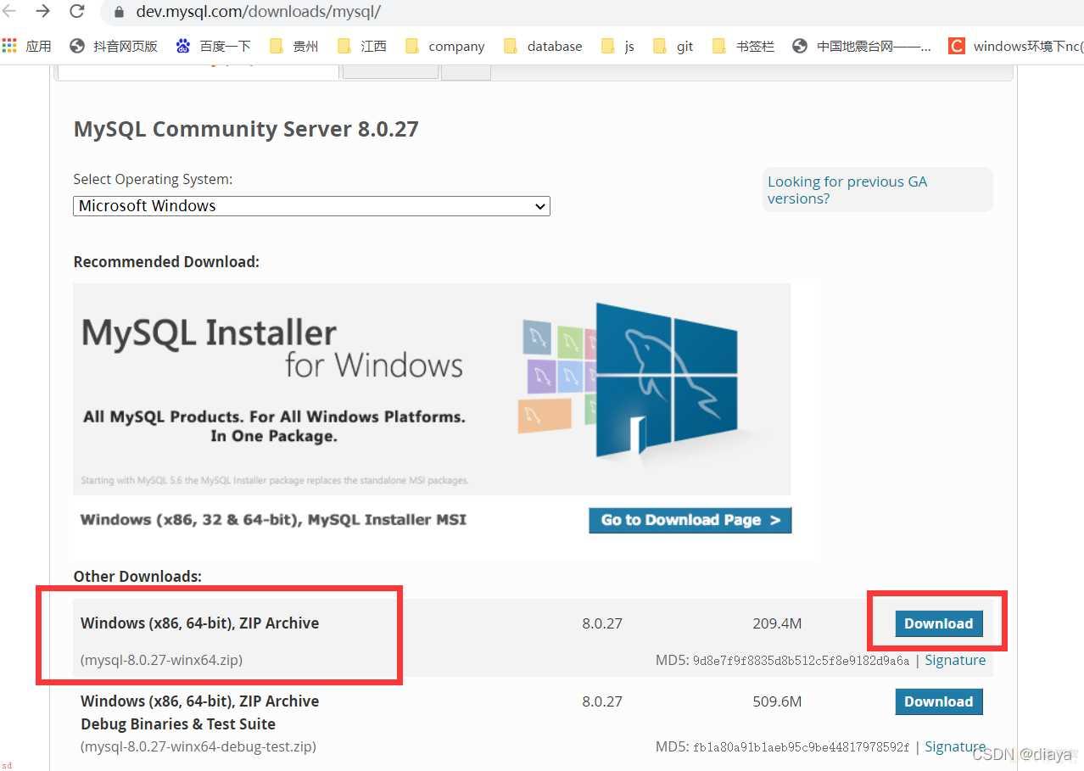Click the MySQL Community Server 8.0.27 heading

(x=246, y=129)
